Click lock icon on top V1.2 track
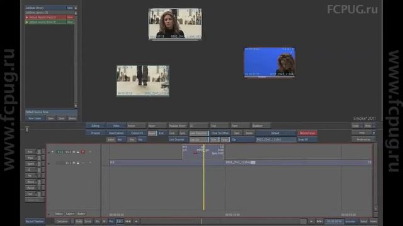 coord(78,152)
